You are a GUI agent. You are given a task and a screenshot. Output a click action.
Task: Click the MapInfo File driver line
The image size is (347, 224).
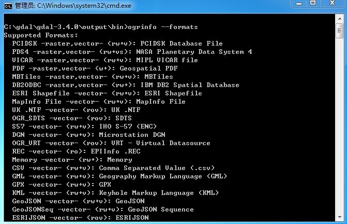(x=99, y=102)
